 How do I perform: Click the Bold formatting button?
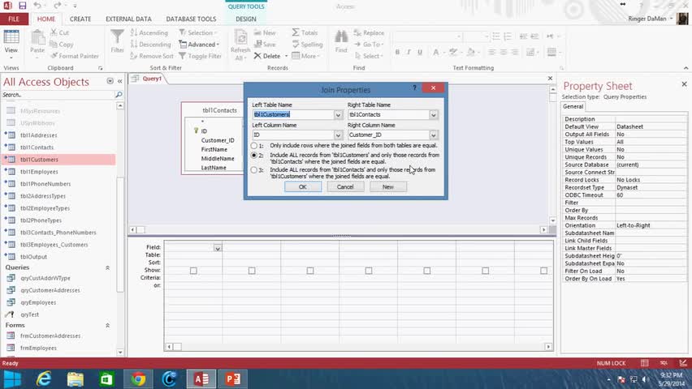coord(397,52)
